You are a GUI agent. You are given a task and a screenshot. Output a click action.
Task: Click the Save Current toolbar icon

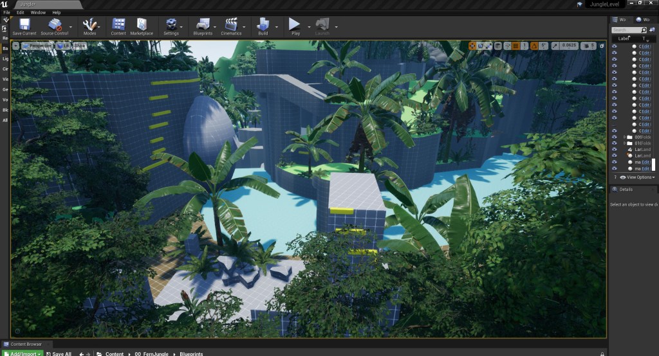24,26
